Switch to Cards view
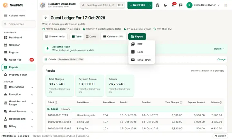The image size is (232, 139). tap(91, 37)
